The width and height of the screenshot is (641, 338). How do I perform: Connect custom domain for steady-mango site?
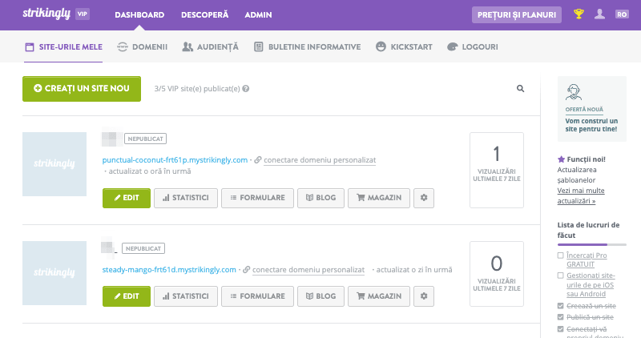click(x=308, y=270)
